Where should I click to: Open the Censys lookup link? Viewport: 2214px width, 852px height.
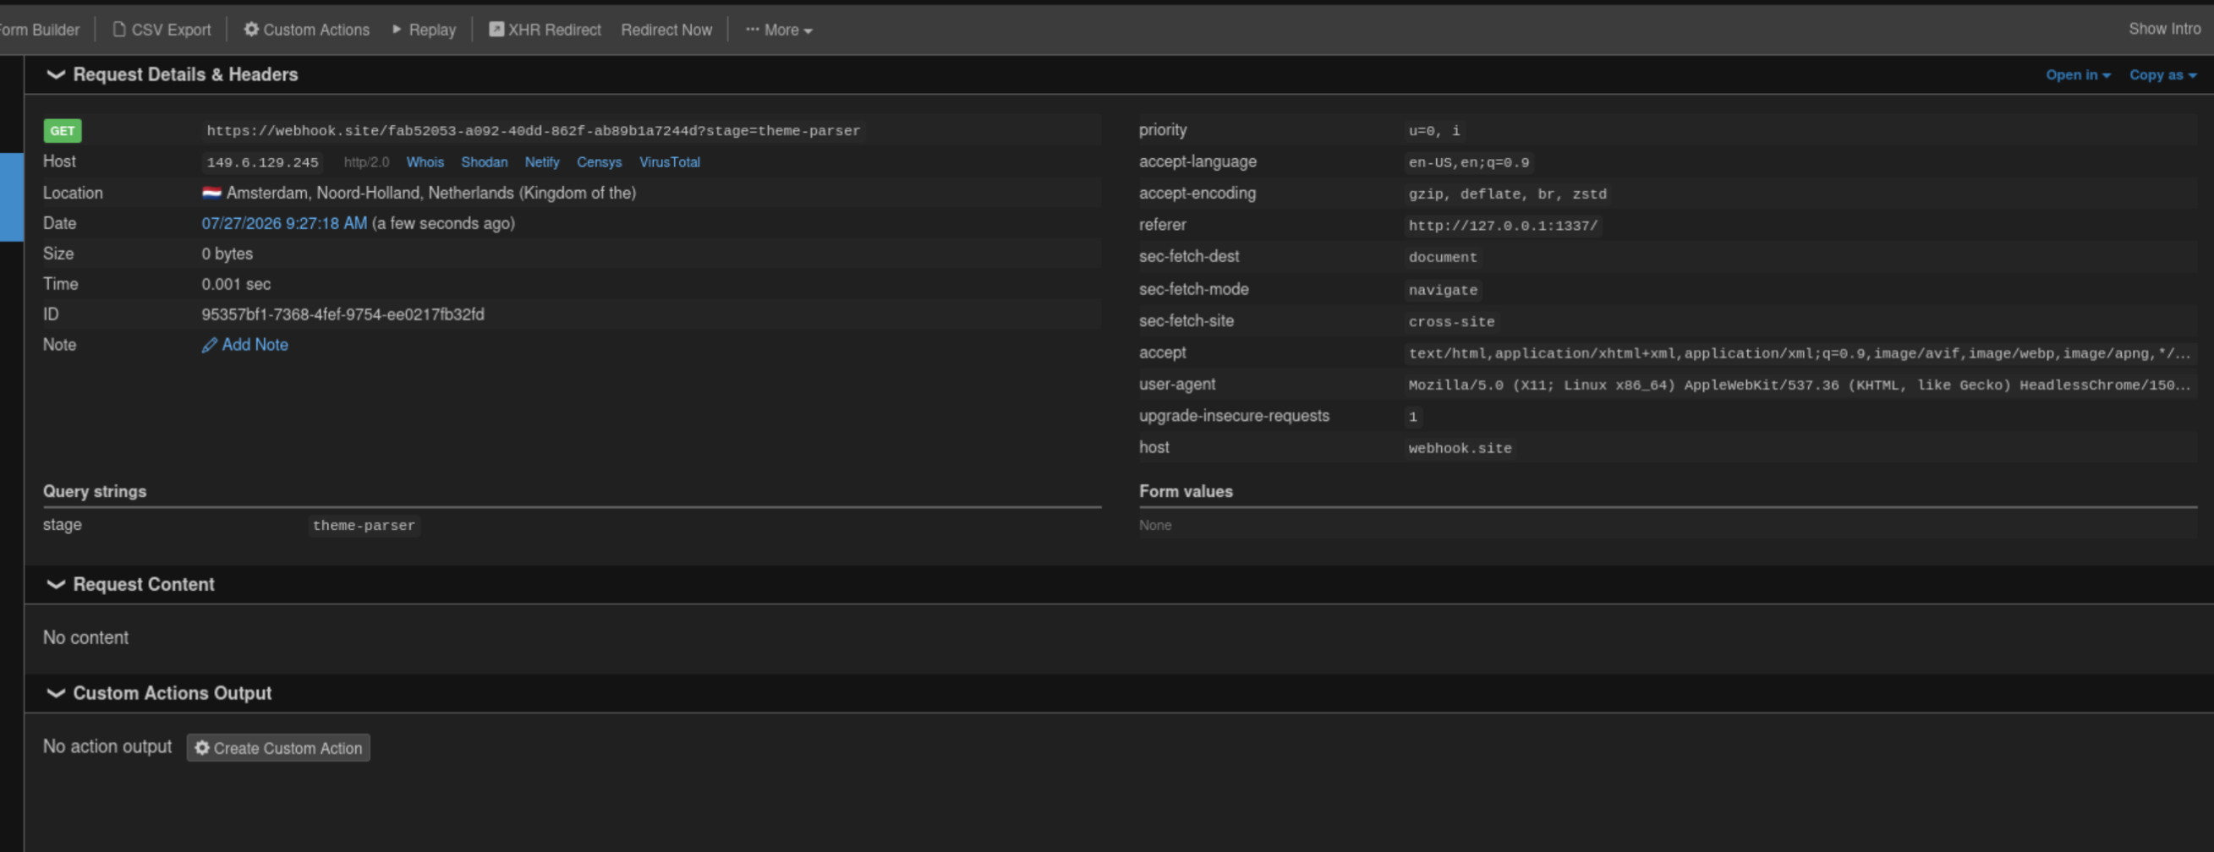[x=598, y=161]
